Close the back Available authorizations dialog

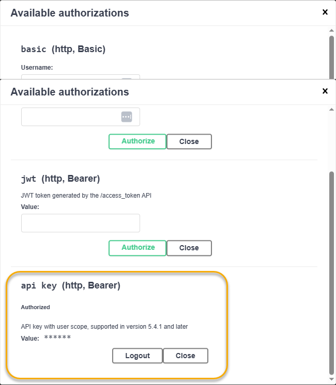[x=325, y=12]
